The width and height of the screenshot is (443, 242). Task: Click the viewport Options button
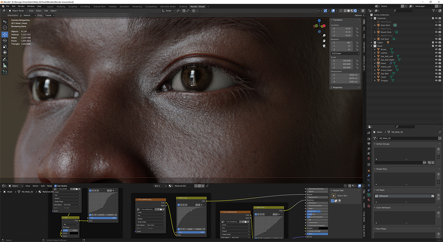358,15
